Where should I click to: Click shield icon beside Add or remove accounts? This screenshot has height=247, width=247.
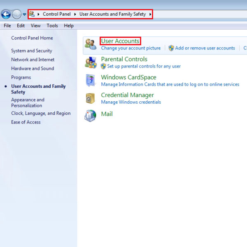(171, 48)
